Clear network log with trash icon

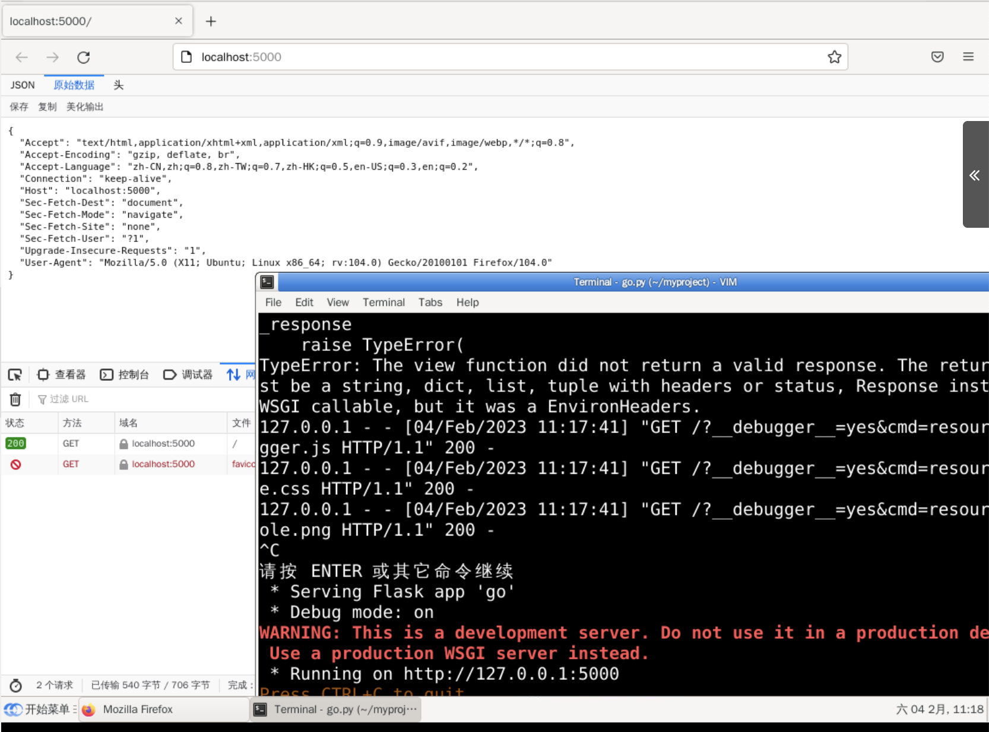tap(15, 399)
